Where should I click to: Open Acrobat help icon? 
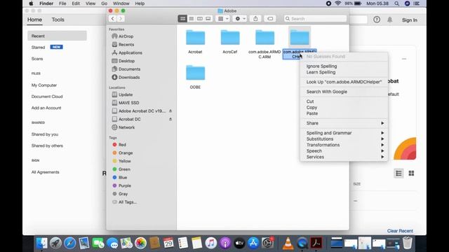point(377,20)
